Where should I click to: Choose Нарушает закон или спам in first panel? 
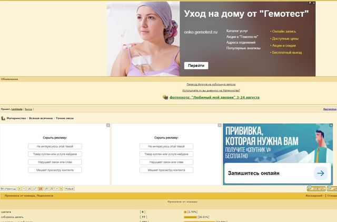(55, 162)
